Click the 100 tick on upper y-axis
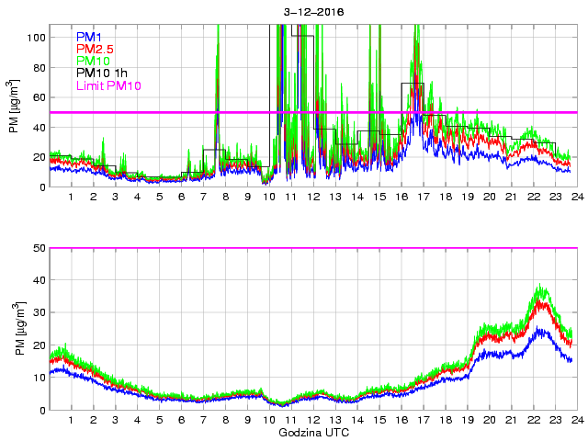Screen dimensions: 588x441 [x=37, y=38]
